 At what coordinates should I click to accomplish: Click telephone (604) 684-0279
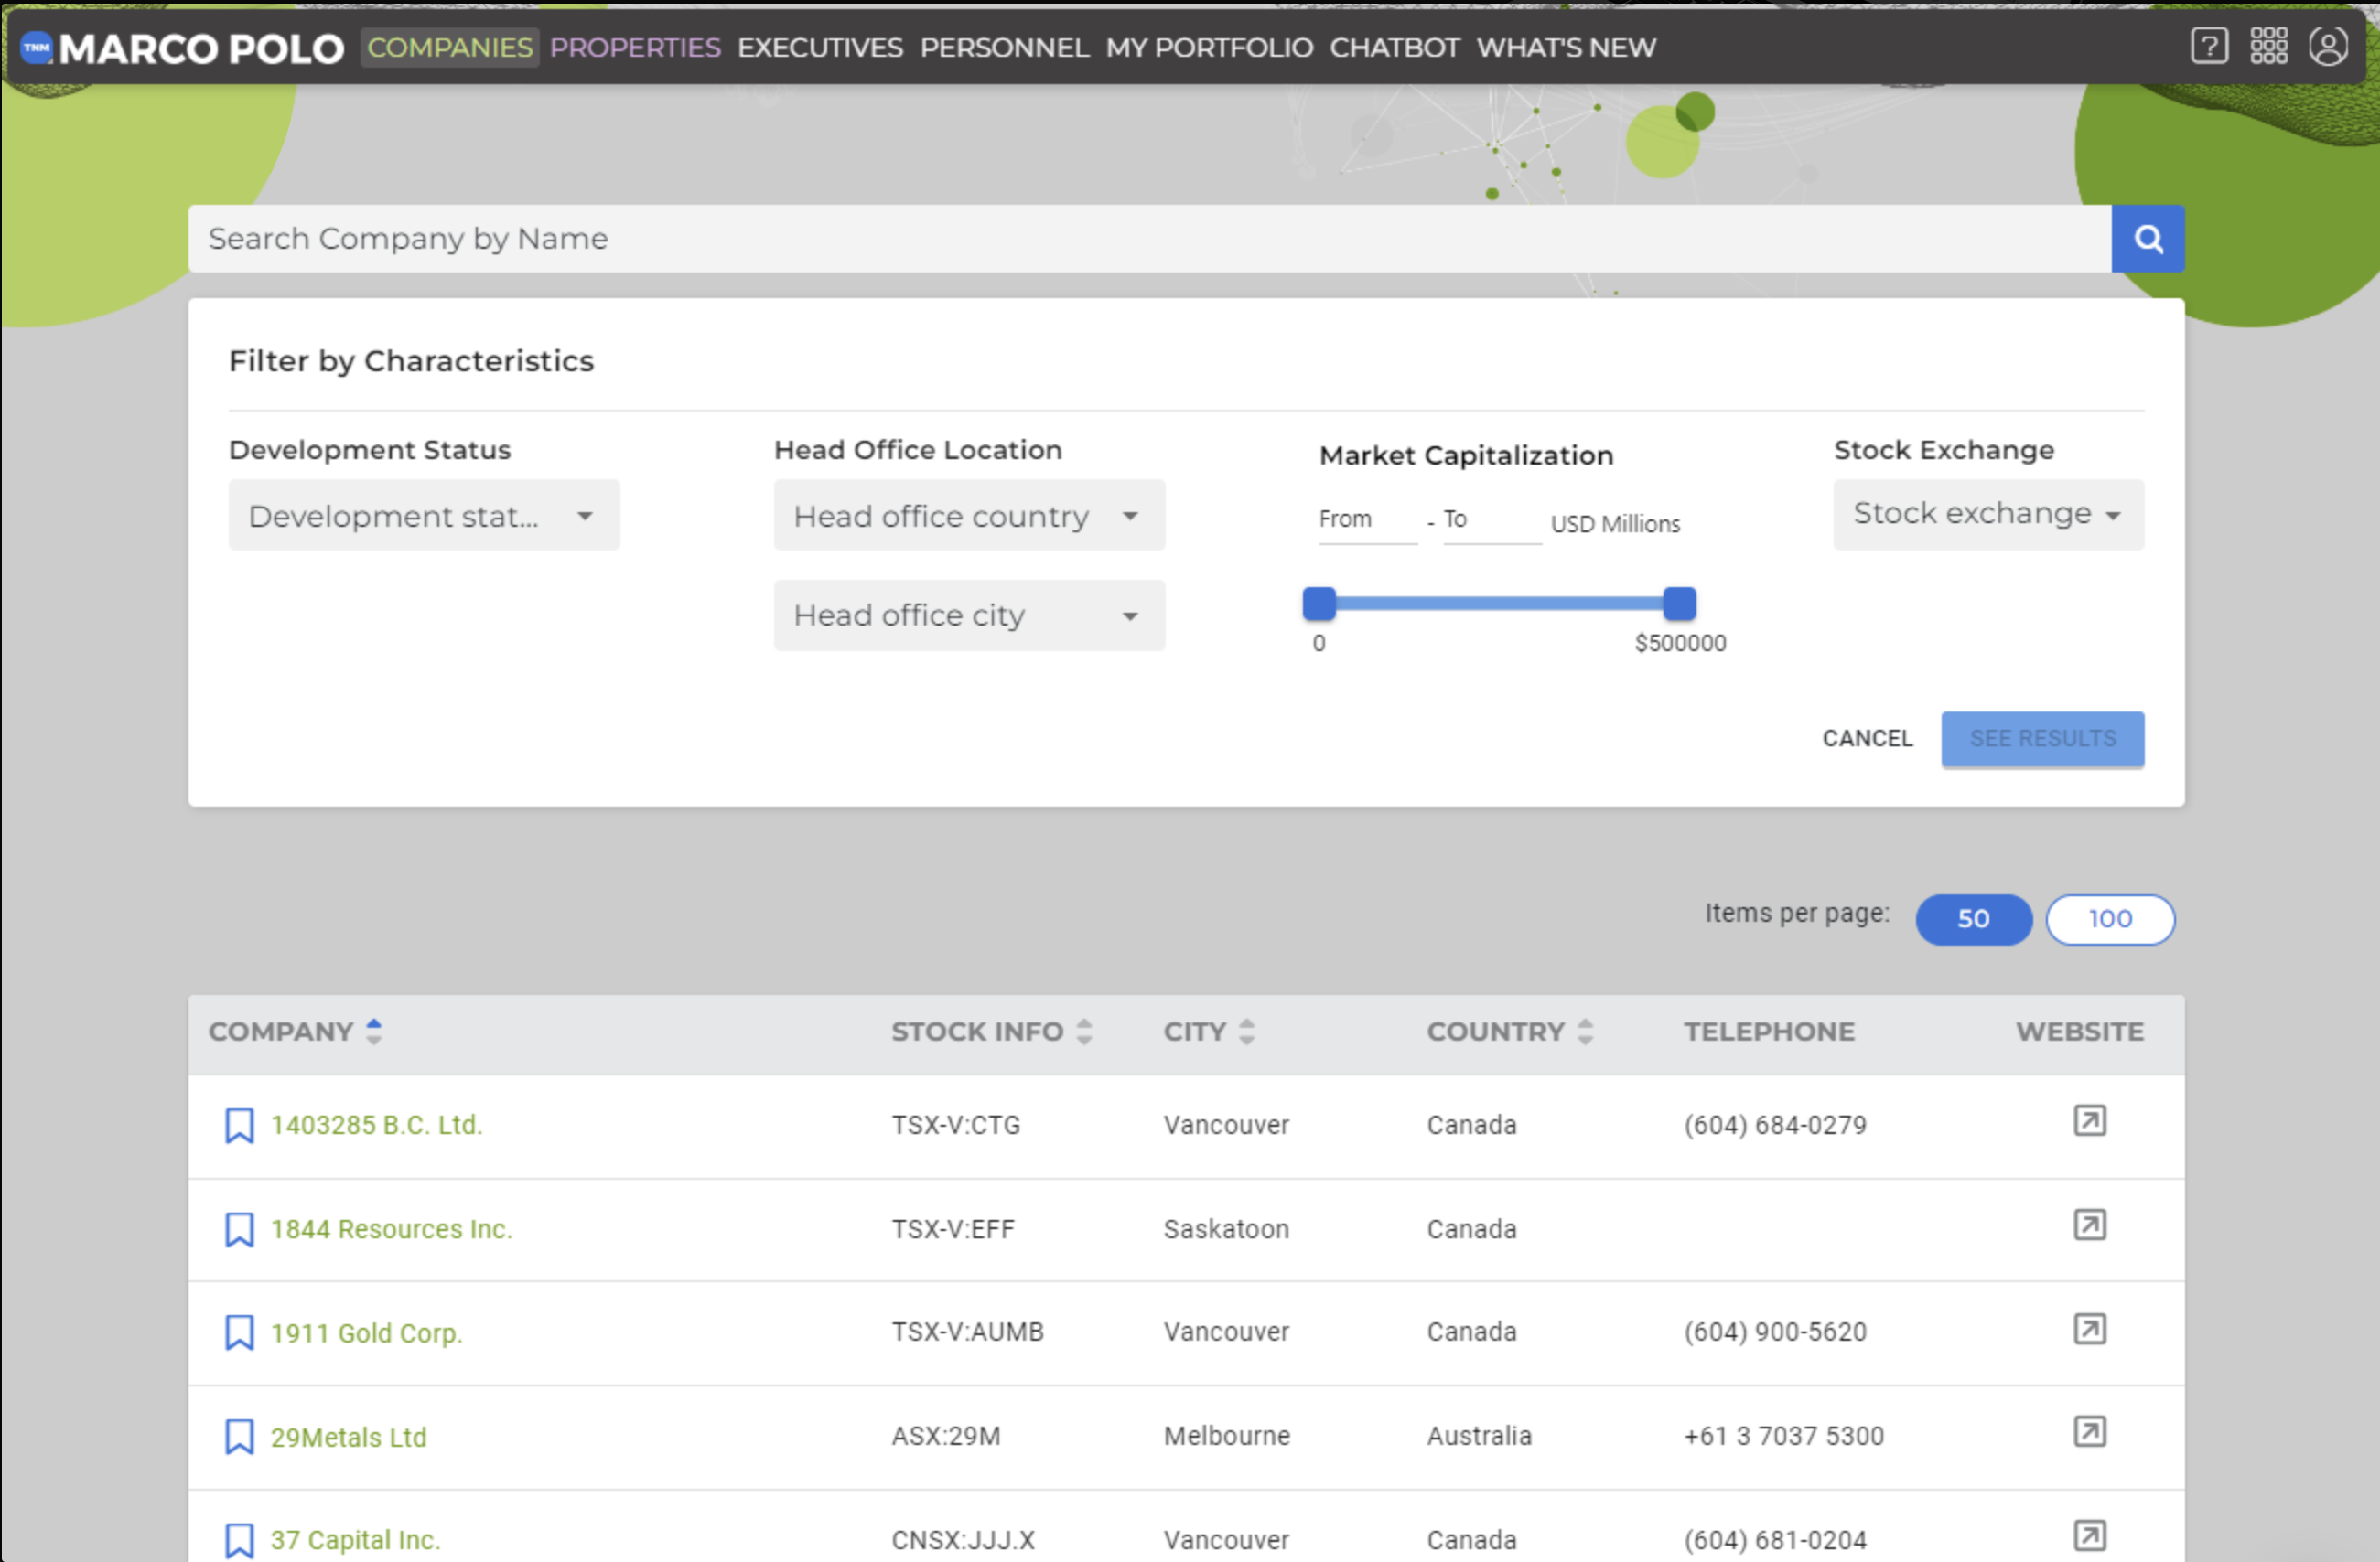click(1775, 1124)
